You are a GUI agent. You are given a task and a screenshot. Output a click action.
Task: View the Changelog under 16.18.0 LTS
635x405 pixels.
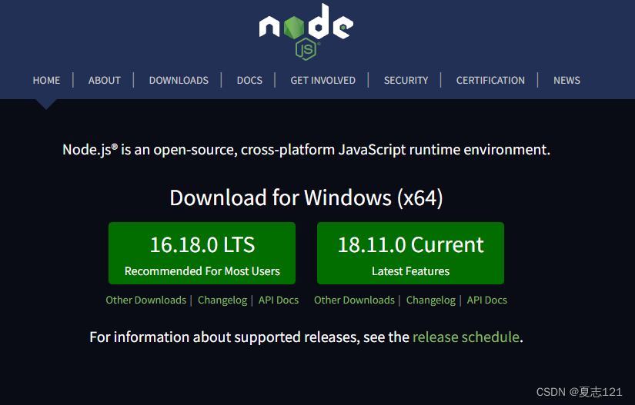coord(222,300)
